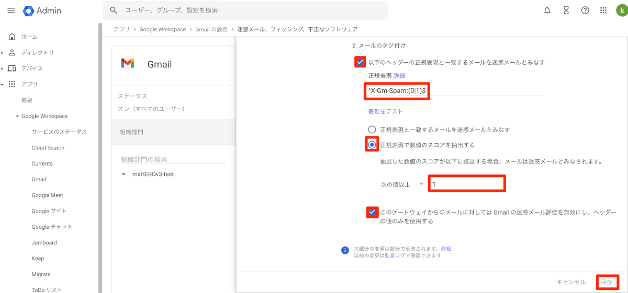Click the sidebar vertical scrollbar
Screen dimensions: 628x293
point(100,157)
